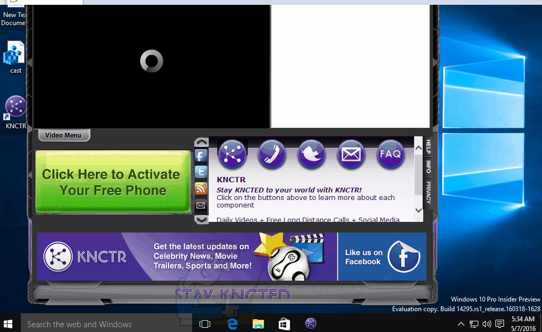
Task: Switch to the INFO vertical tab
Action: [x=428, y=167]
